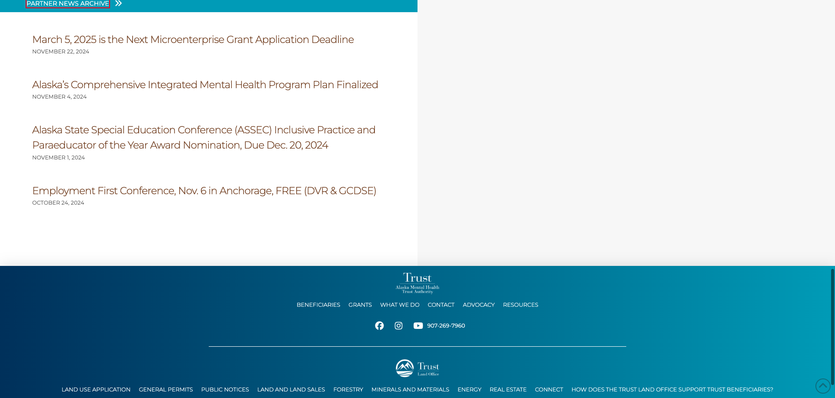
Task: Click the double chevron beside Partner News Archive
Action: pyautogui.click(x=118, y=3)
